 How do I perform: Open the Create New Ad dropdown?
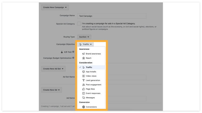tap(52, 90)
